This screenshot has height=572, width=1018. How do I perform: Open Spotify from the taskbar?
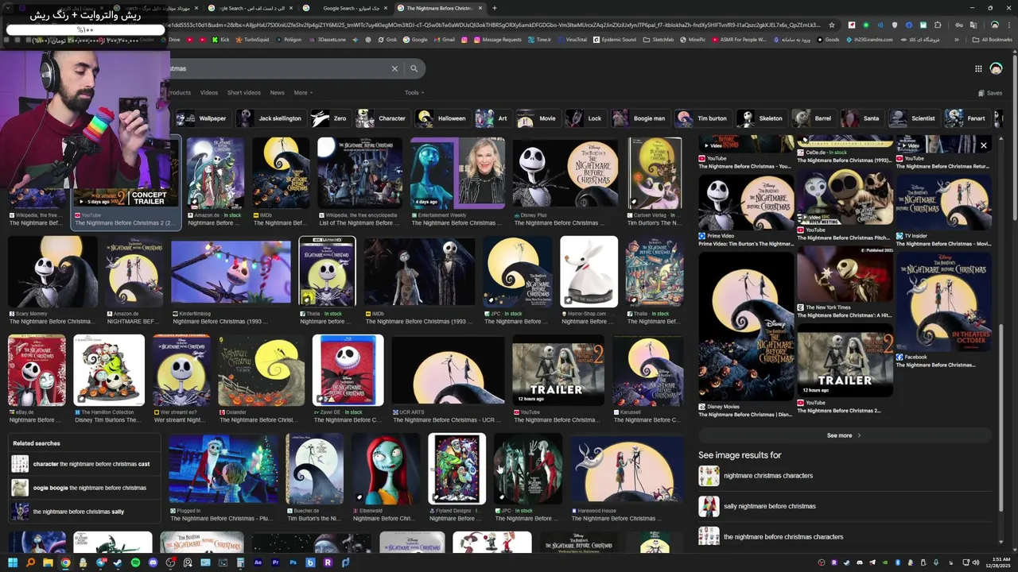pyautogui.click(x=135, y=562)
